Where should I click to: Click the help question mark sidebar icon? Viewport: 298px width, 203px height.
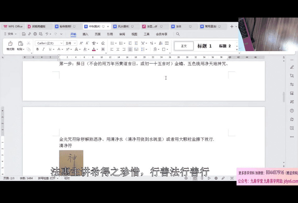[292, 111]
